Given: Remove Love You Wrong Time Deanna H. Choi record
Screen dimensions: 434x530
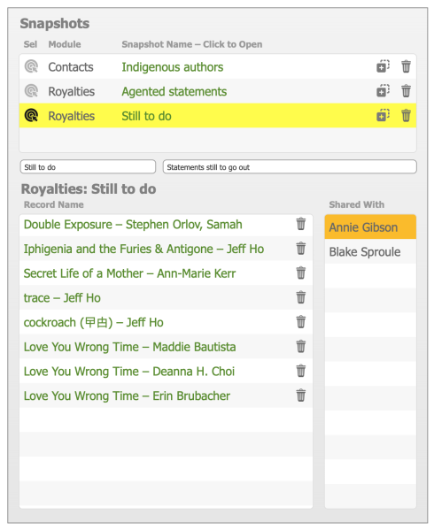Looking at the screenshot, I should pos(301,371).
